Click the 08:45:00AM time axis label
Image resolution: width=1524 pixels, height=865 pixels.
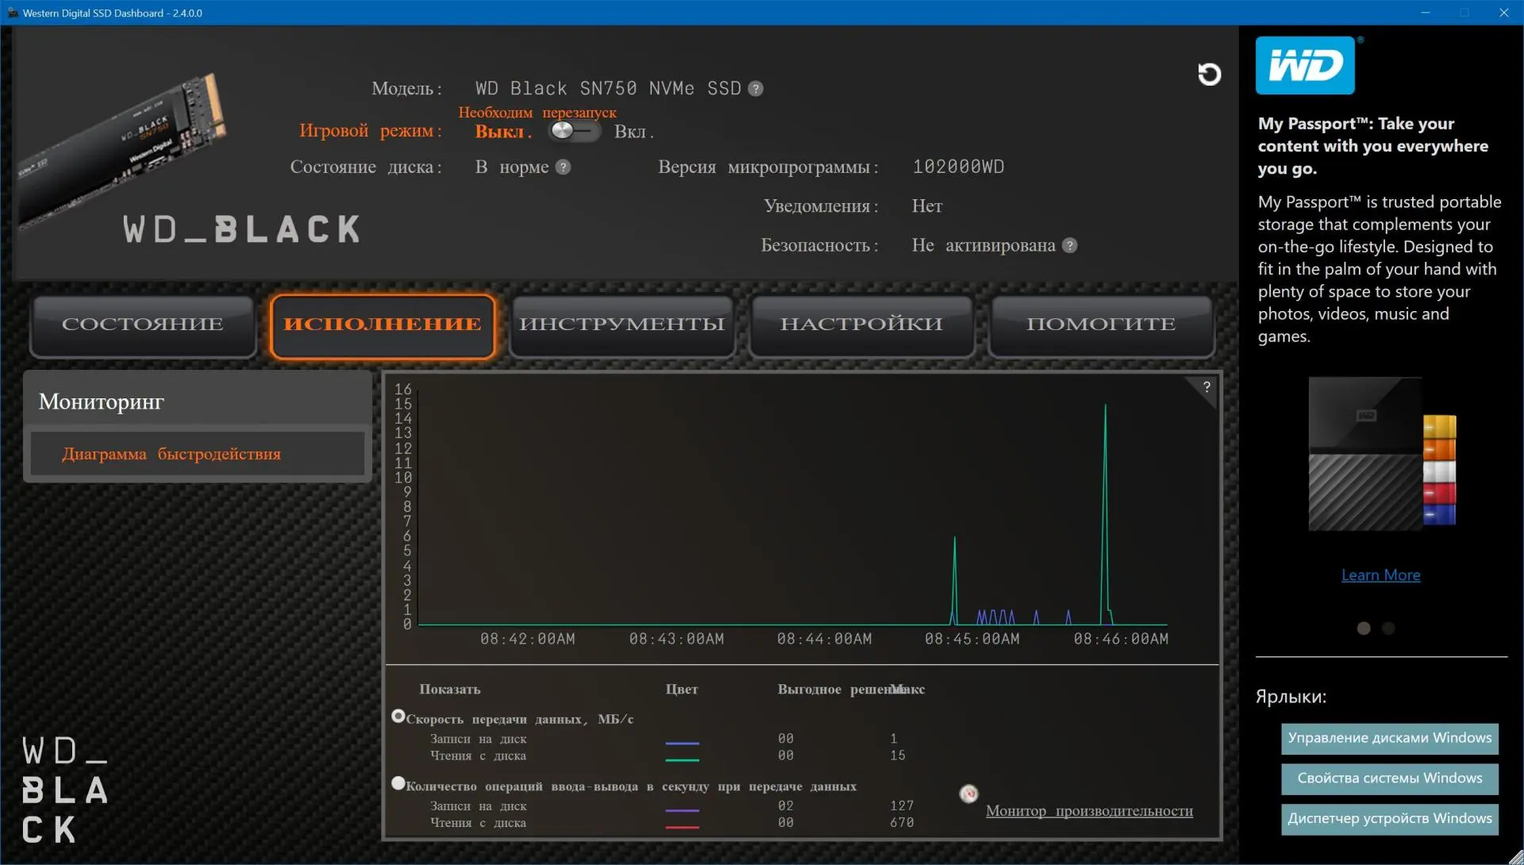[972, 639]
